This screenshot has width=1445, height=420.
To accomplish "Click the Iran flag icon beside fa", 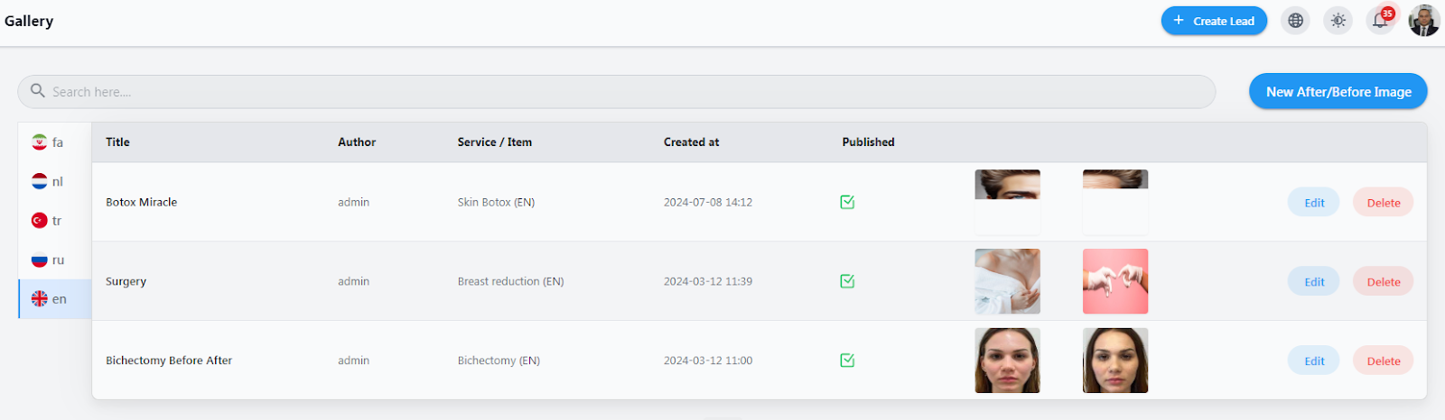I will 40,142.
